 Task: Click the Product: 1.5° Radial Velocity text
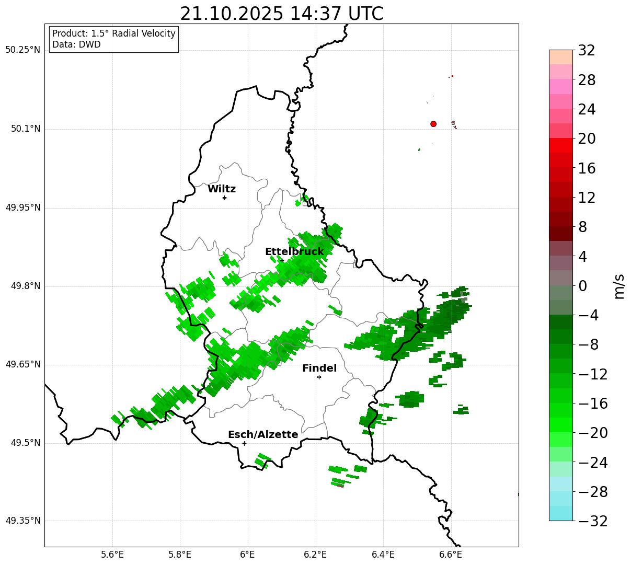click(x=114, y=33)
